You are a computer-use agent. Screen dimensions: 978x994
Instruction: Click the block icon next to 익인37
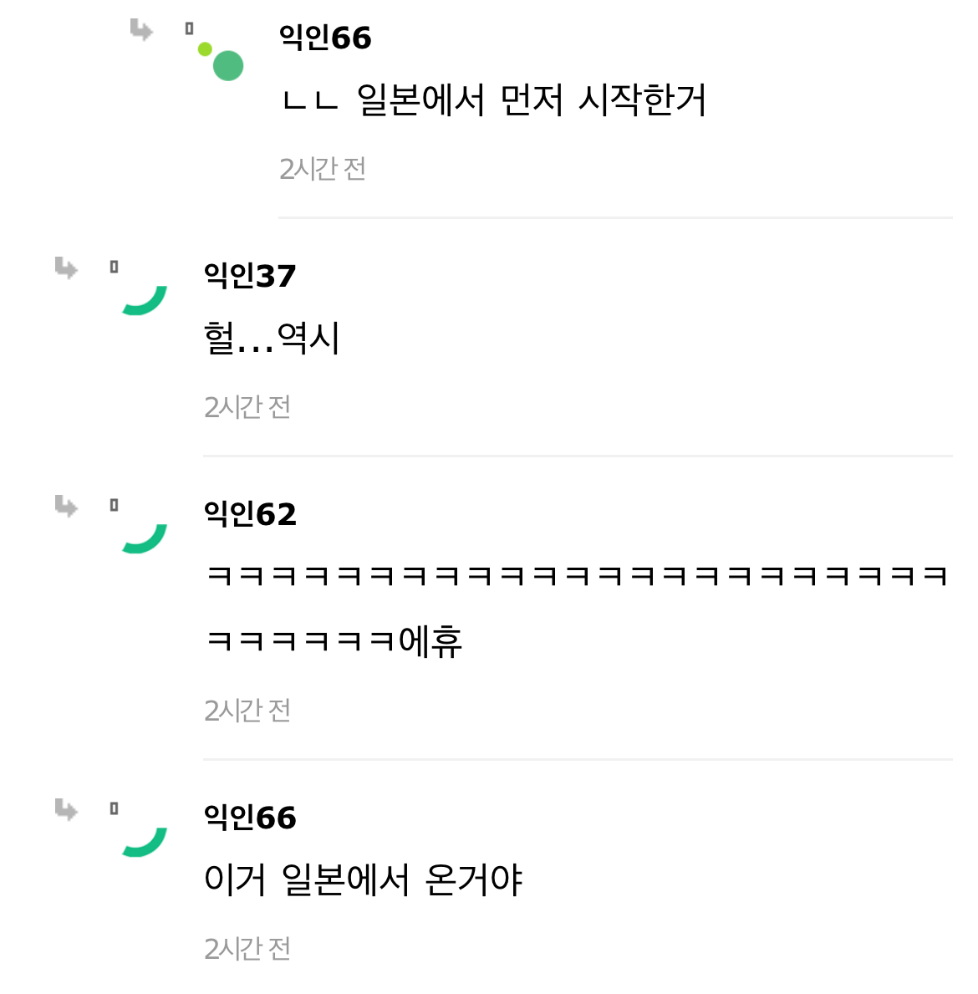[114, 266]
